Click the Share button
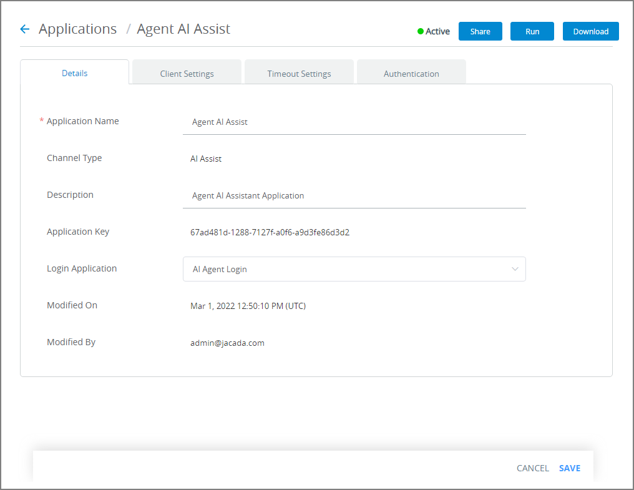This screenshot has width=634, height=490. (x=480, y=31)
